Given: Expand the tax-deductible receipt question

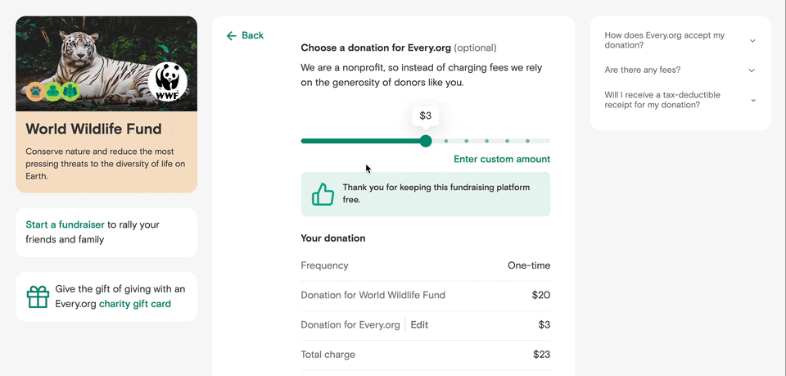Looking at the screenshot, I should tap(752, 100).
